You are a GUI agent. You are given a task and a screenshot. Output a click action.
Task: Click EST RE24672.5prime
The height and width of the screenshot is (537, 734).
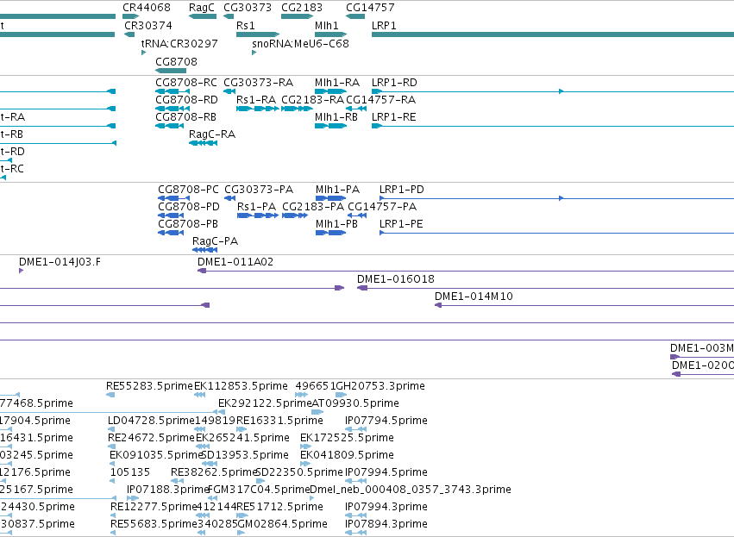[x=151, y=438]
